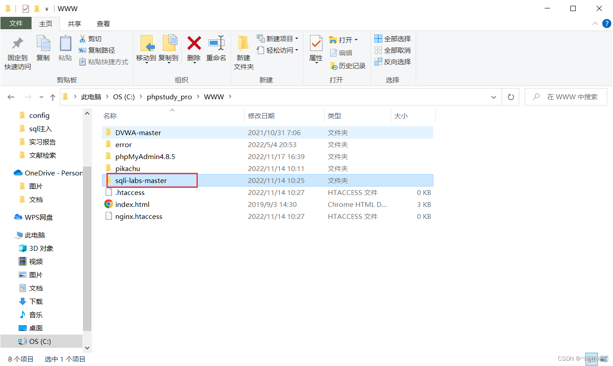Viewport: 613px width, 366px height.
Task: Click 粘贴快捷方式 paste shortcut item
Action: (104, 62)
